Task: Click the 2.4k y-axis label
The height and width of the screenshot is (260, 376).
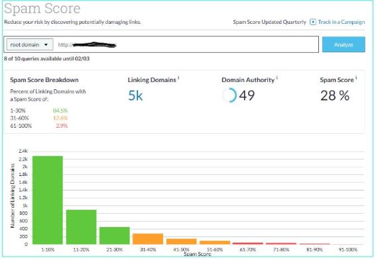Action: (x=23, y=151)
